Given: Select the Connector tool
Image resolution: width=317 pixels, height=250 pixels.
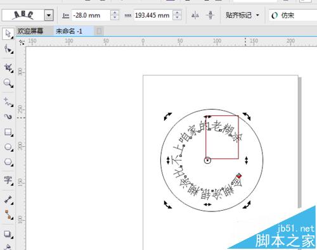Looking at the screenshot, I should [x=8, y=215].
